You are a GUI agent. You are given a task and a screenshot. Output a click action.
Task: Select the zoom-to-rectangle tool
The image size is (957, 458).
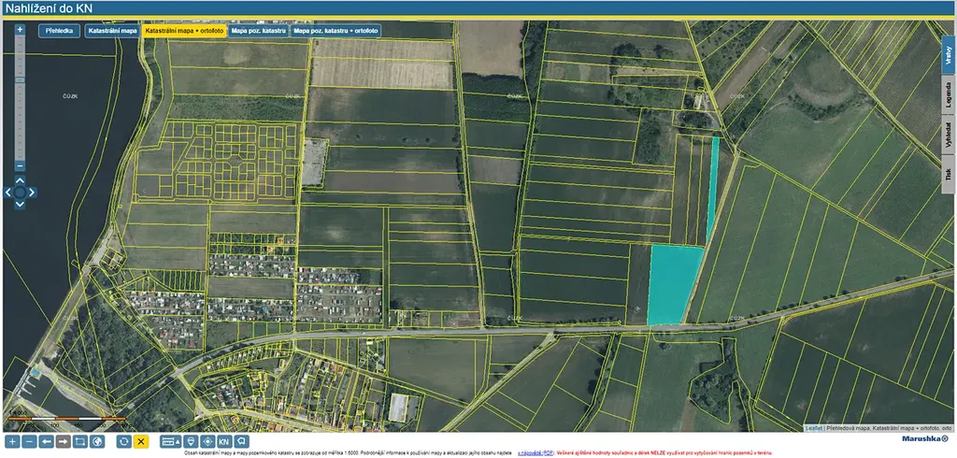[79, 441]
